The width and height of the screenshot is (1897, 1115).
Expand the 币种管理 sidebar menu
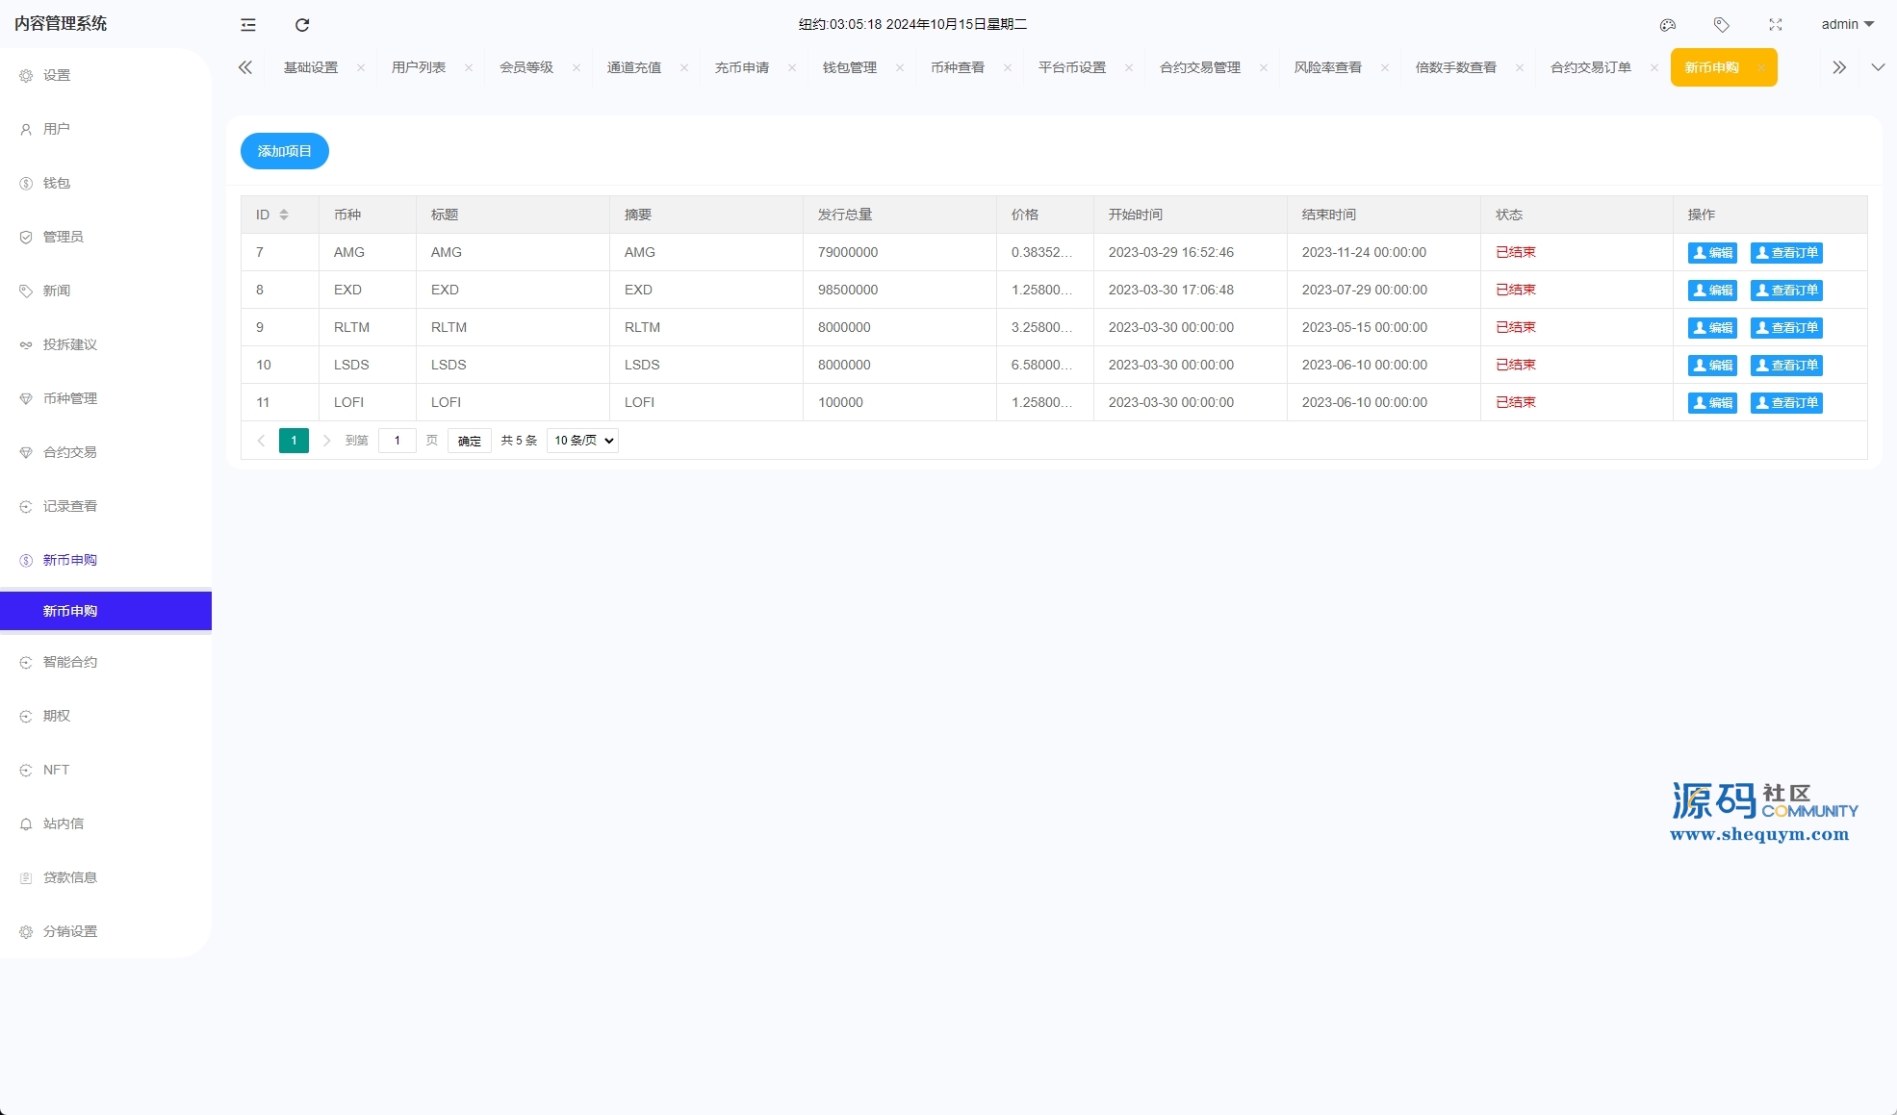(x=70, y=398)
